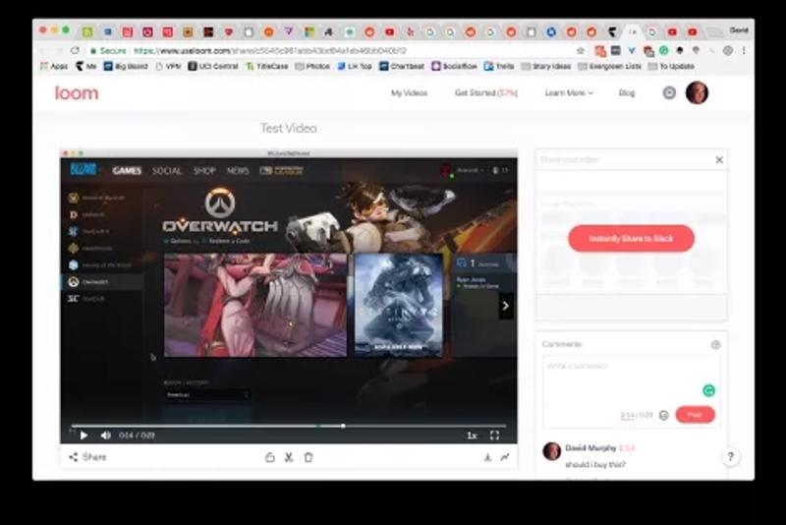Expand the Learn More dropdown
Image resolution: width=786 pixels, height=525 pixels.
tap(569, 92)
